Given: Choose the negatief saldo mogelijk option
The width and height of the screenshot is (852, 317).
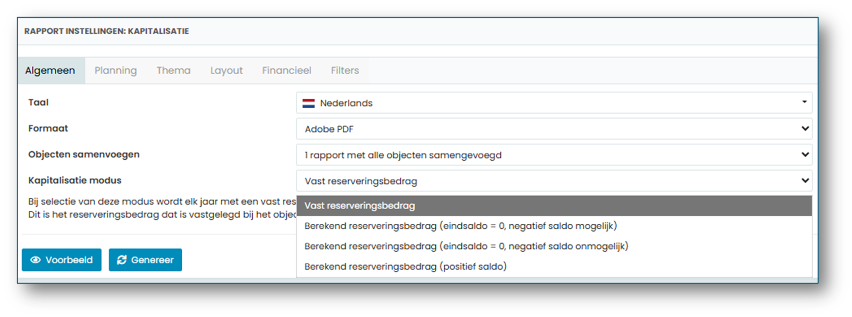Looking at the screenshot, I should [554, 226].
